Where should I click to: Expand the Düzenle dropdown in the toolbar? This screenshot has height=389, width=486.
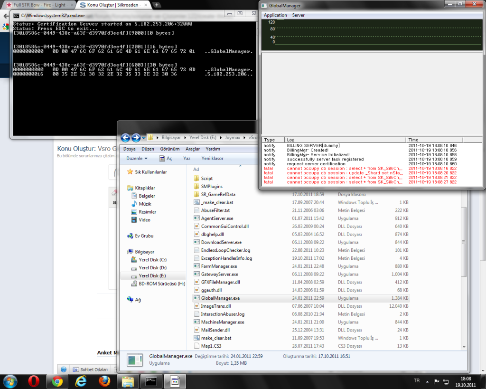click(x=137, y=158)
